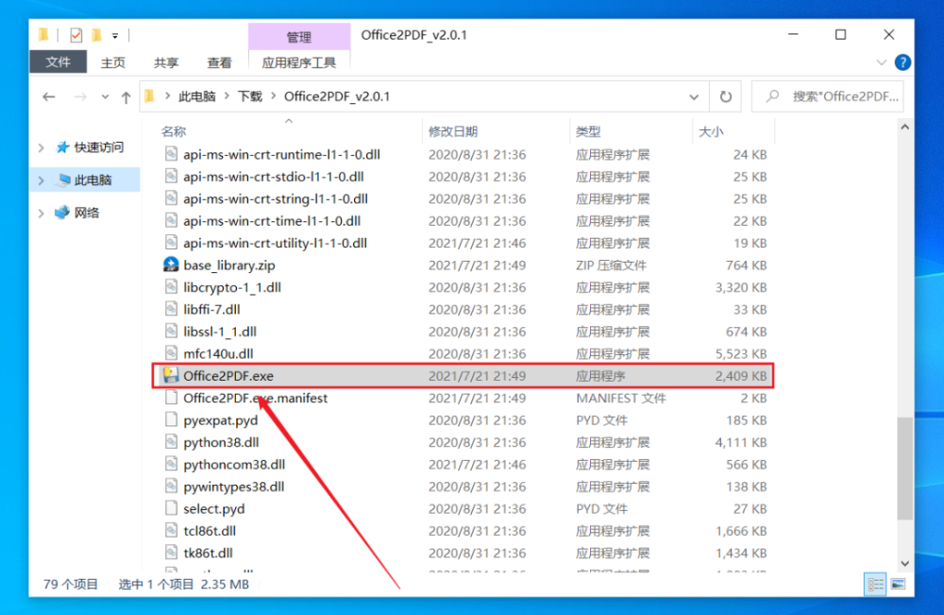Viewport: 944px width, 615px height.
Task: Click the file list vertical scrollbar thumb
Action: [x=905, y=468]
